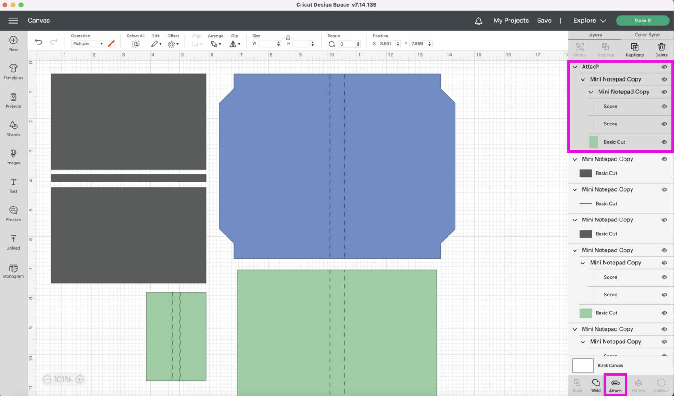
Task: Click the Make It button
Action: click(x=642, y=21)
